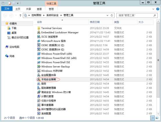This screenshot has width=161, height=122.
Task: Open the 文件 menu
Action: click(7, 9)
